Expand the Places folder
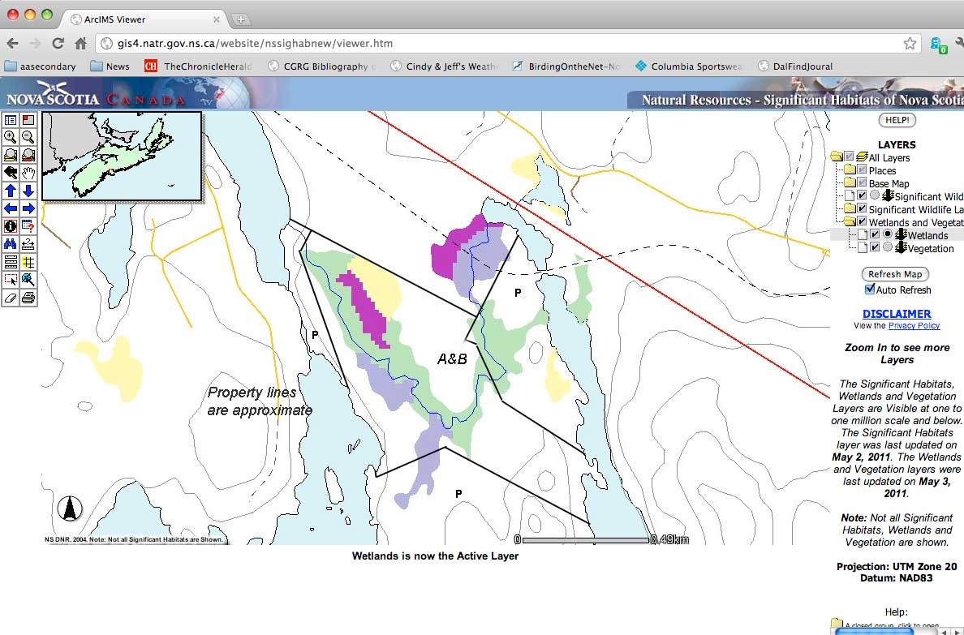 [x=850, y=169]
